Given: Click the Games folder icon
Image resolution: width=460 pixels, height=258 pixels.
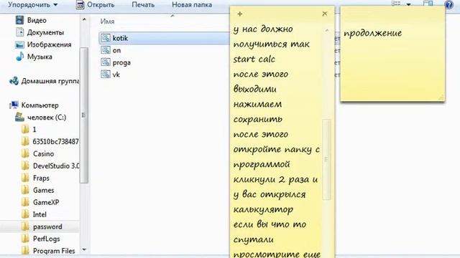Looking at the screenshot, I should tap(26, 190).
